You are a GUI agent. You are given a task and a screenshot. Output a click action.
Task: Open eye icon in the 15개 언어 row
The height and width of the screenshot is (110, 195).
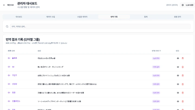coord(178,58)
